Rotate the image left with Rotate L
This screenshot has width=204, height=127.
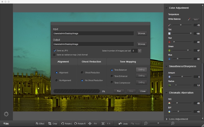(x=67, y=124)
